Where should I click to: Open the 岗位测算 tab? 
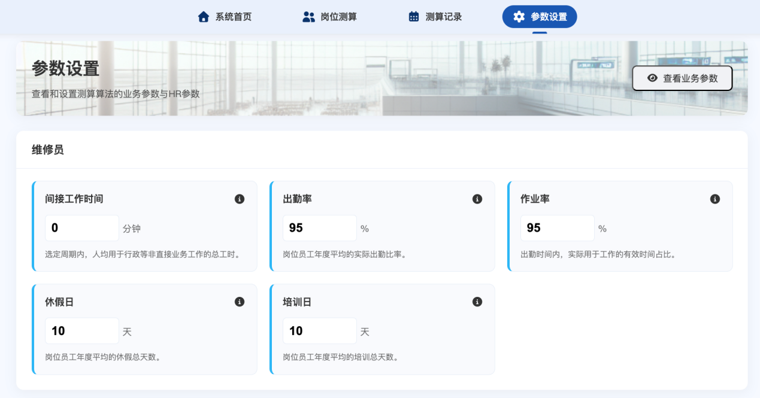(329, 17)
